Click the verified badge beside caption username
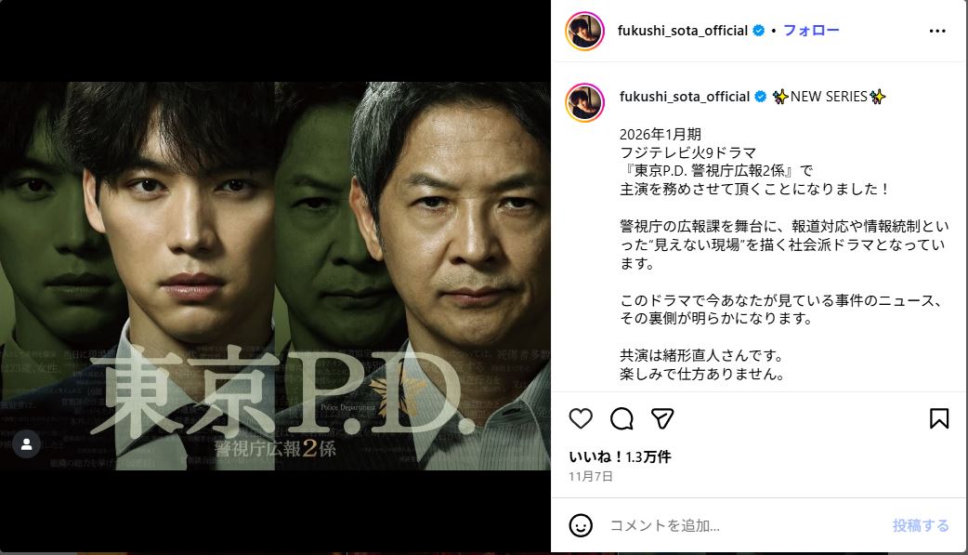 761,97
